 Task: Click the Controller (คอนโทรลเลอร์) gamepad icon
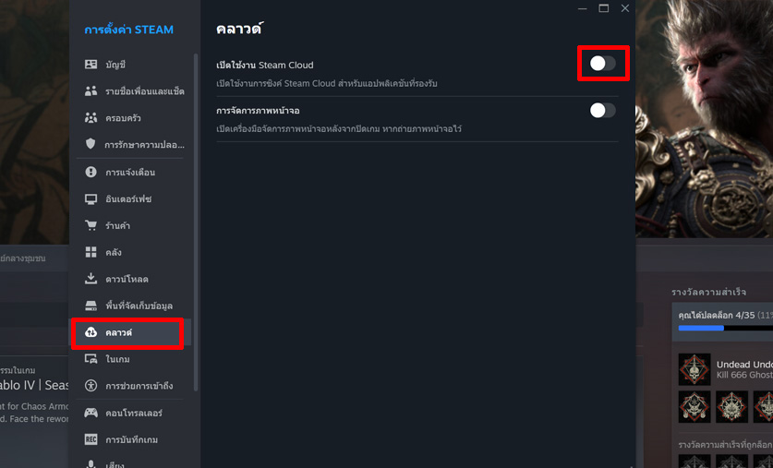(91, 413)
